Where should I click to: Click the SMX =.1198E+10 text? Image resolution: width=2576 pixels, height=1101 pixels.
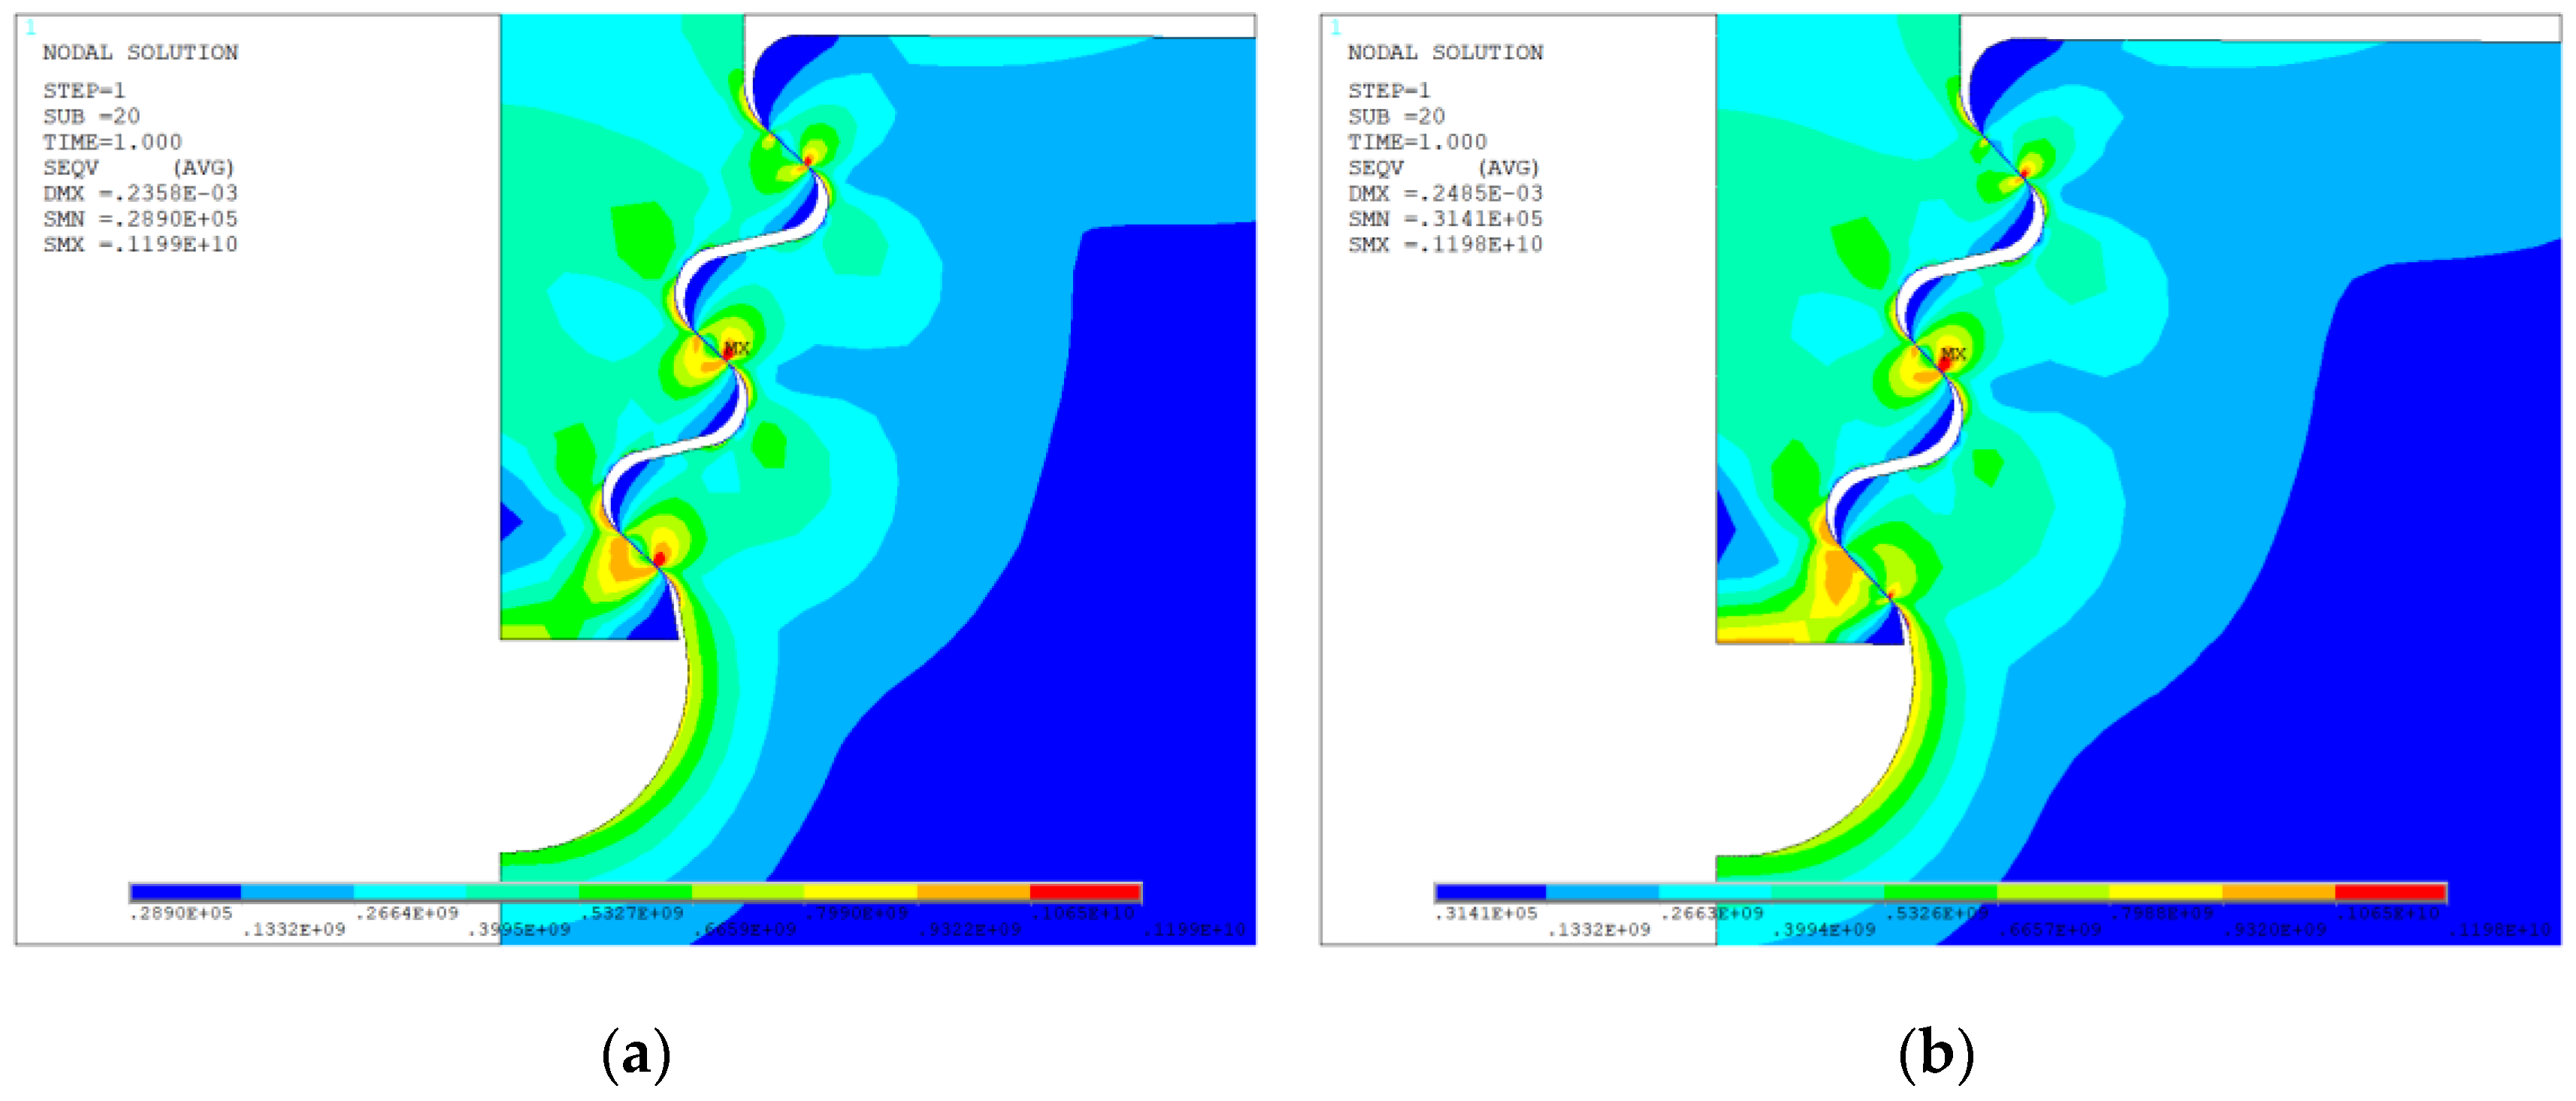1444,245
